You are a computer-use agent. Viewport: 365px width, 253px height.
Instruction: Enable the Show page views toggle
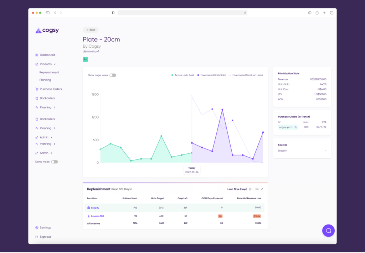(113, 75)
